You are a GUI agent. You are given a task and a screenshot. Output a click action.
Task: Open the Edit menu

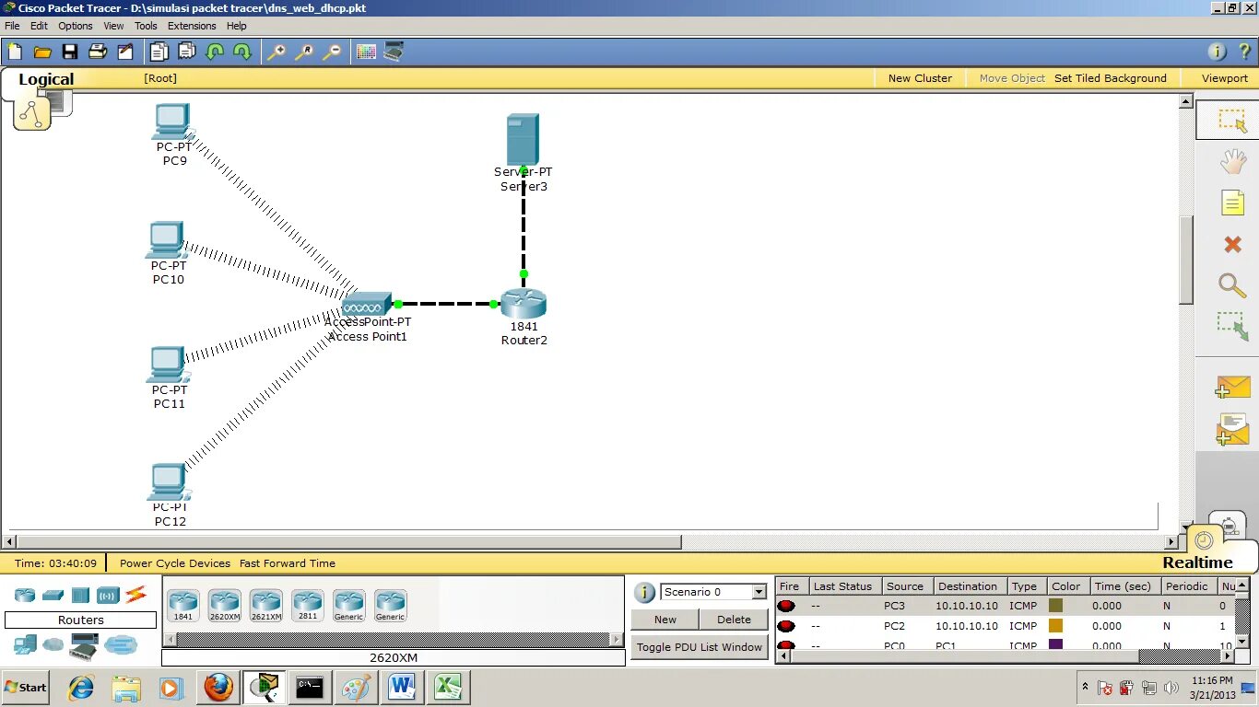coord(39,26)
